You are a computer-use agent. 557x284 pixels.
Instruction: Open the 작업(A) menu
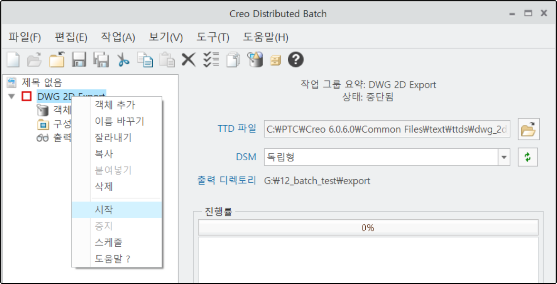(118, 38)
